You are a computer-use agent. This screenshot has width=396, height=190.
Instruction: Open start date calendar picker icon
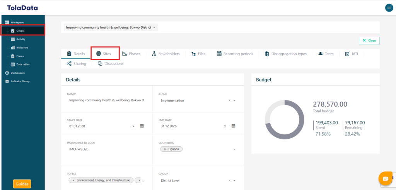[142, 126]
